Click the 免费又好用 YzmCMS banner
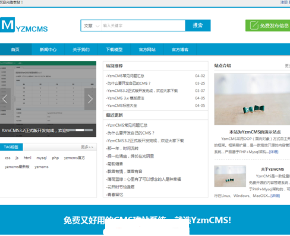The height and width of the screenshot is (236, 290). point(145,220)
